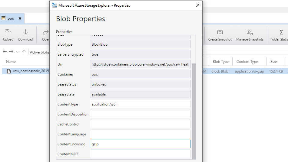
Task: Open the Upload dropdown arrow
Action: [11, 32]
